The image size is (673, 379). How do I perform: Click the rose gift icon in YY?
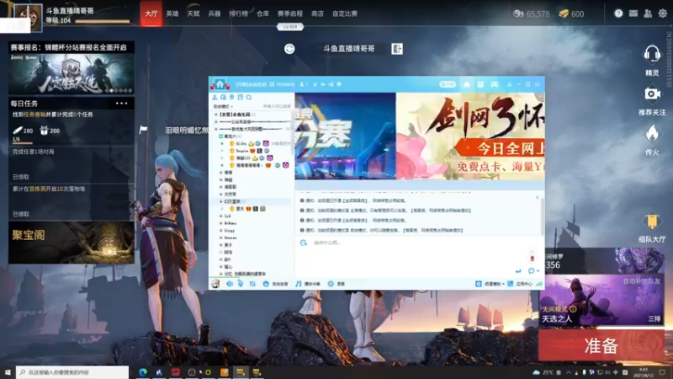pyautogui.click(x=533, y=257)
